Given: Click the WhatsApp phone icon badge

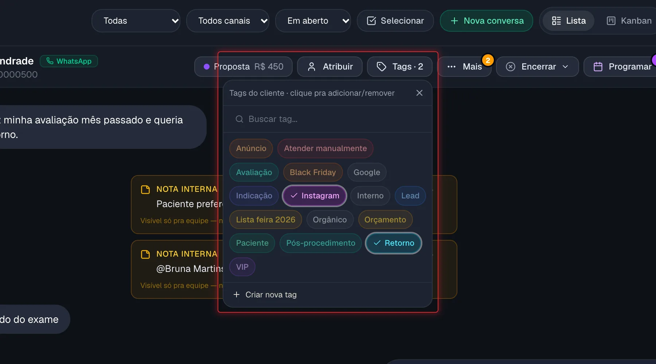Looking at the screenshot, I should (50, 61).
